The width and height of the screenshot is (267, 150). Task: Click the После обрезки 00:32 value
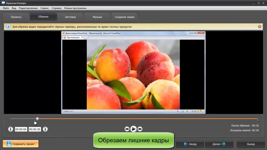(x=255, y=125)
